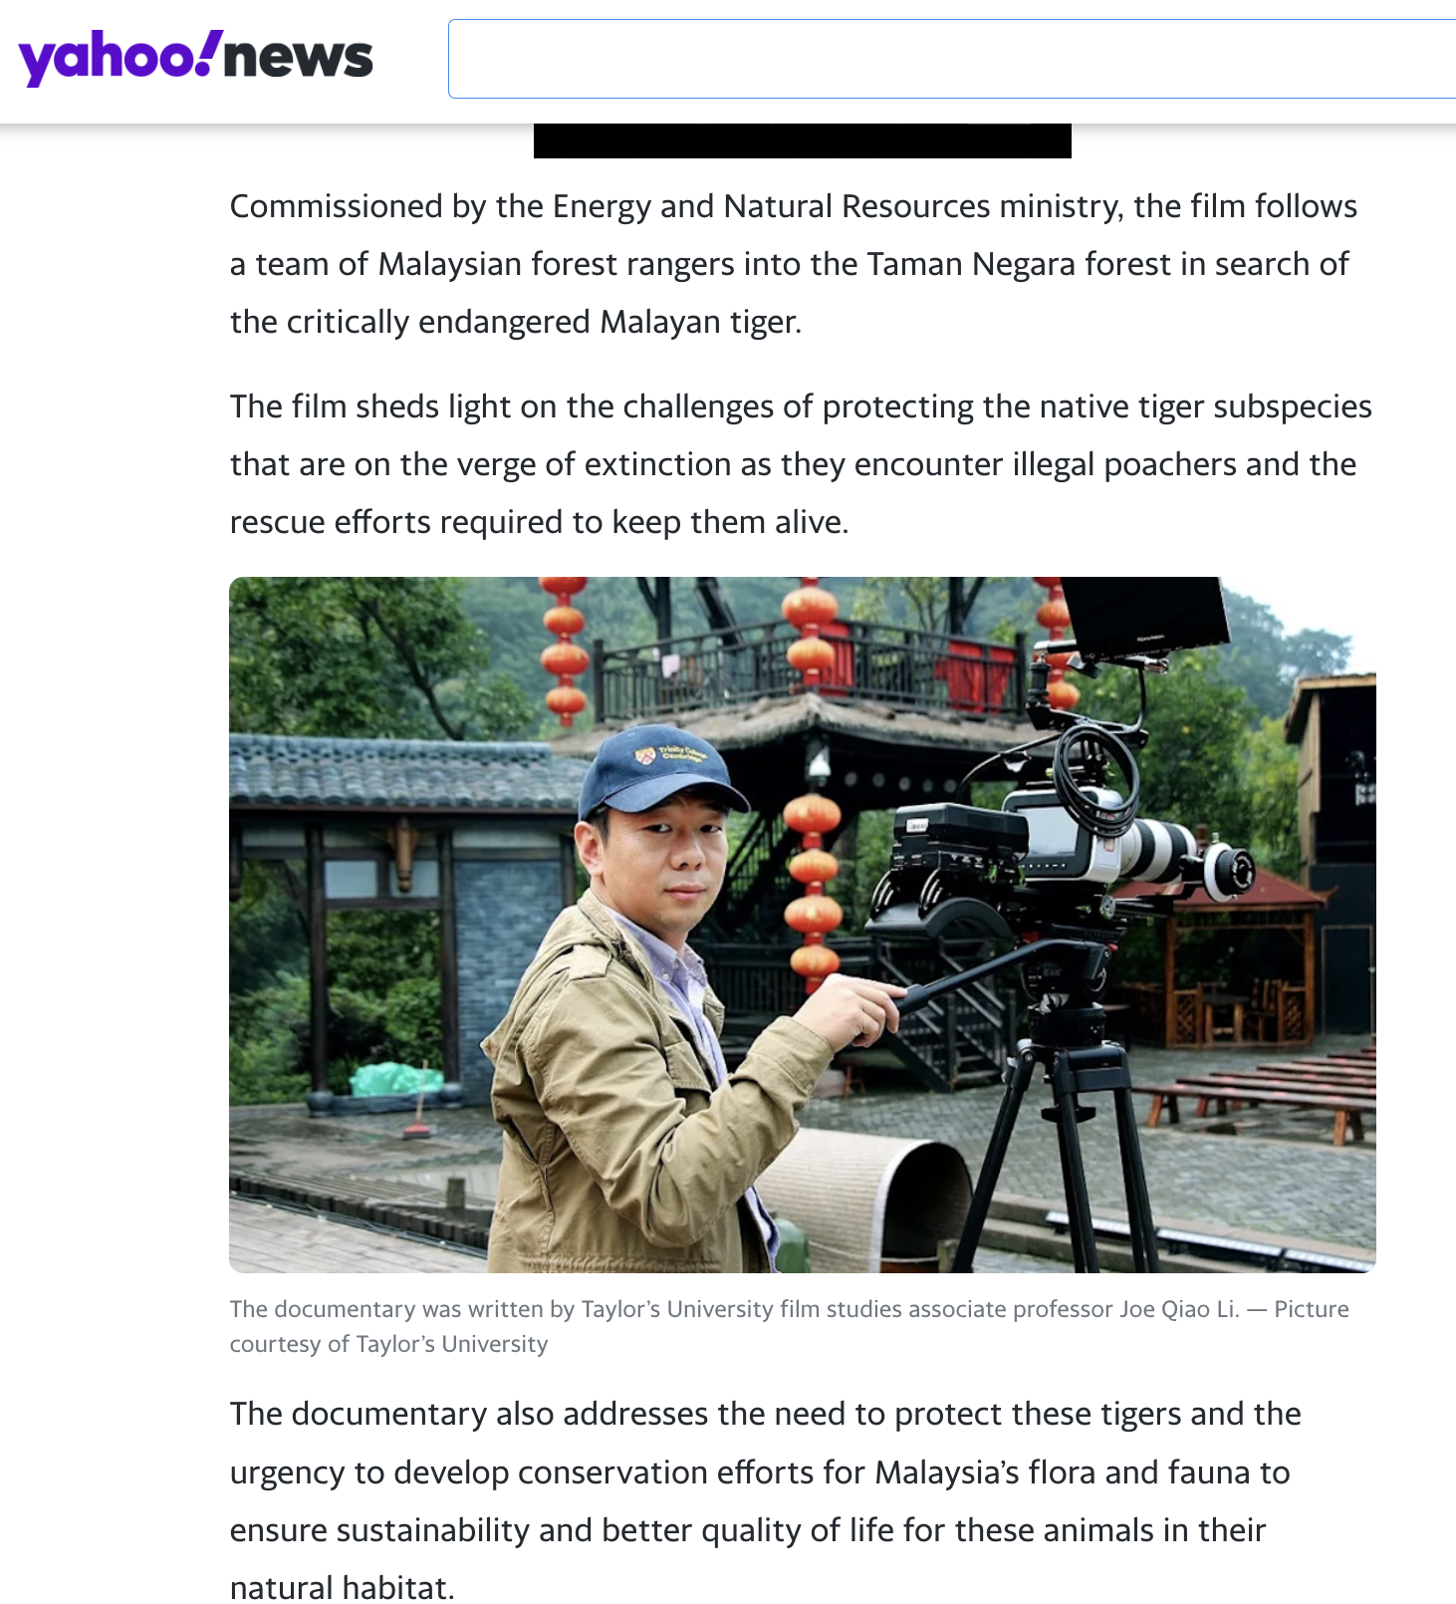Image resolution: width=1456 pixels, height=1604 pixels.
Task: Click the paragraph starting "The film sheds light"
Action: tap(801, 464)
